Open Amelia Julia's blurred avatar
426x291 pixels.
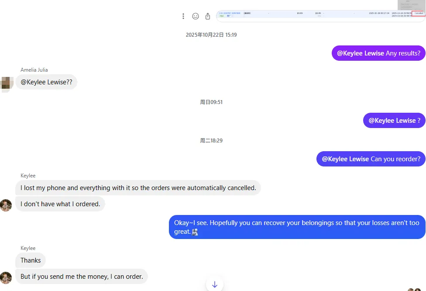7,83
